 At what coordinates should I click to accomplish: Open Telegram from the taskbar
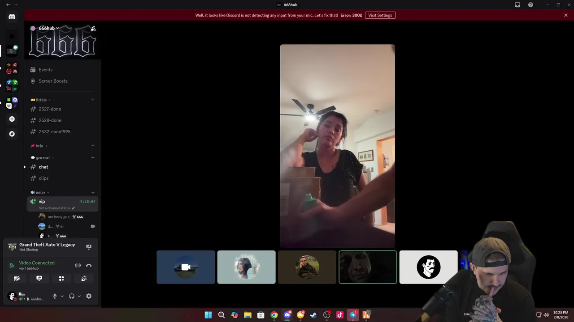coord(353,315)
